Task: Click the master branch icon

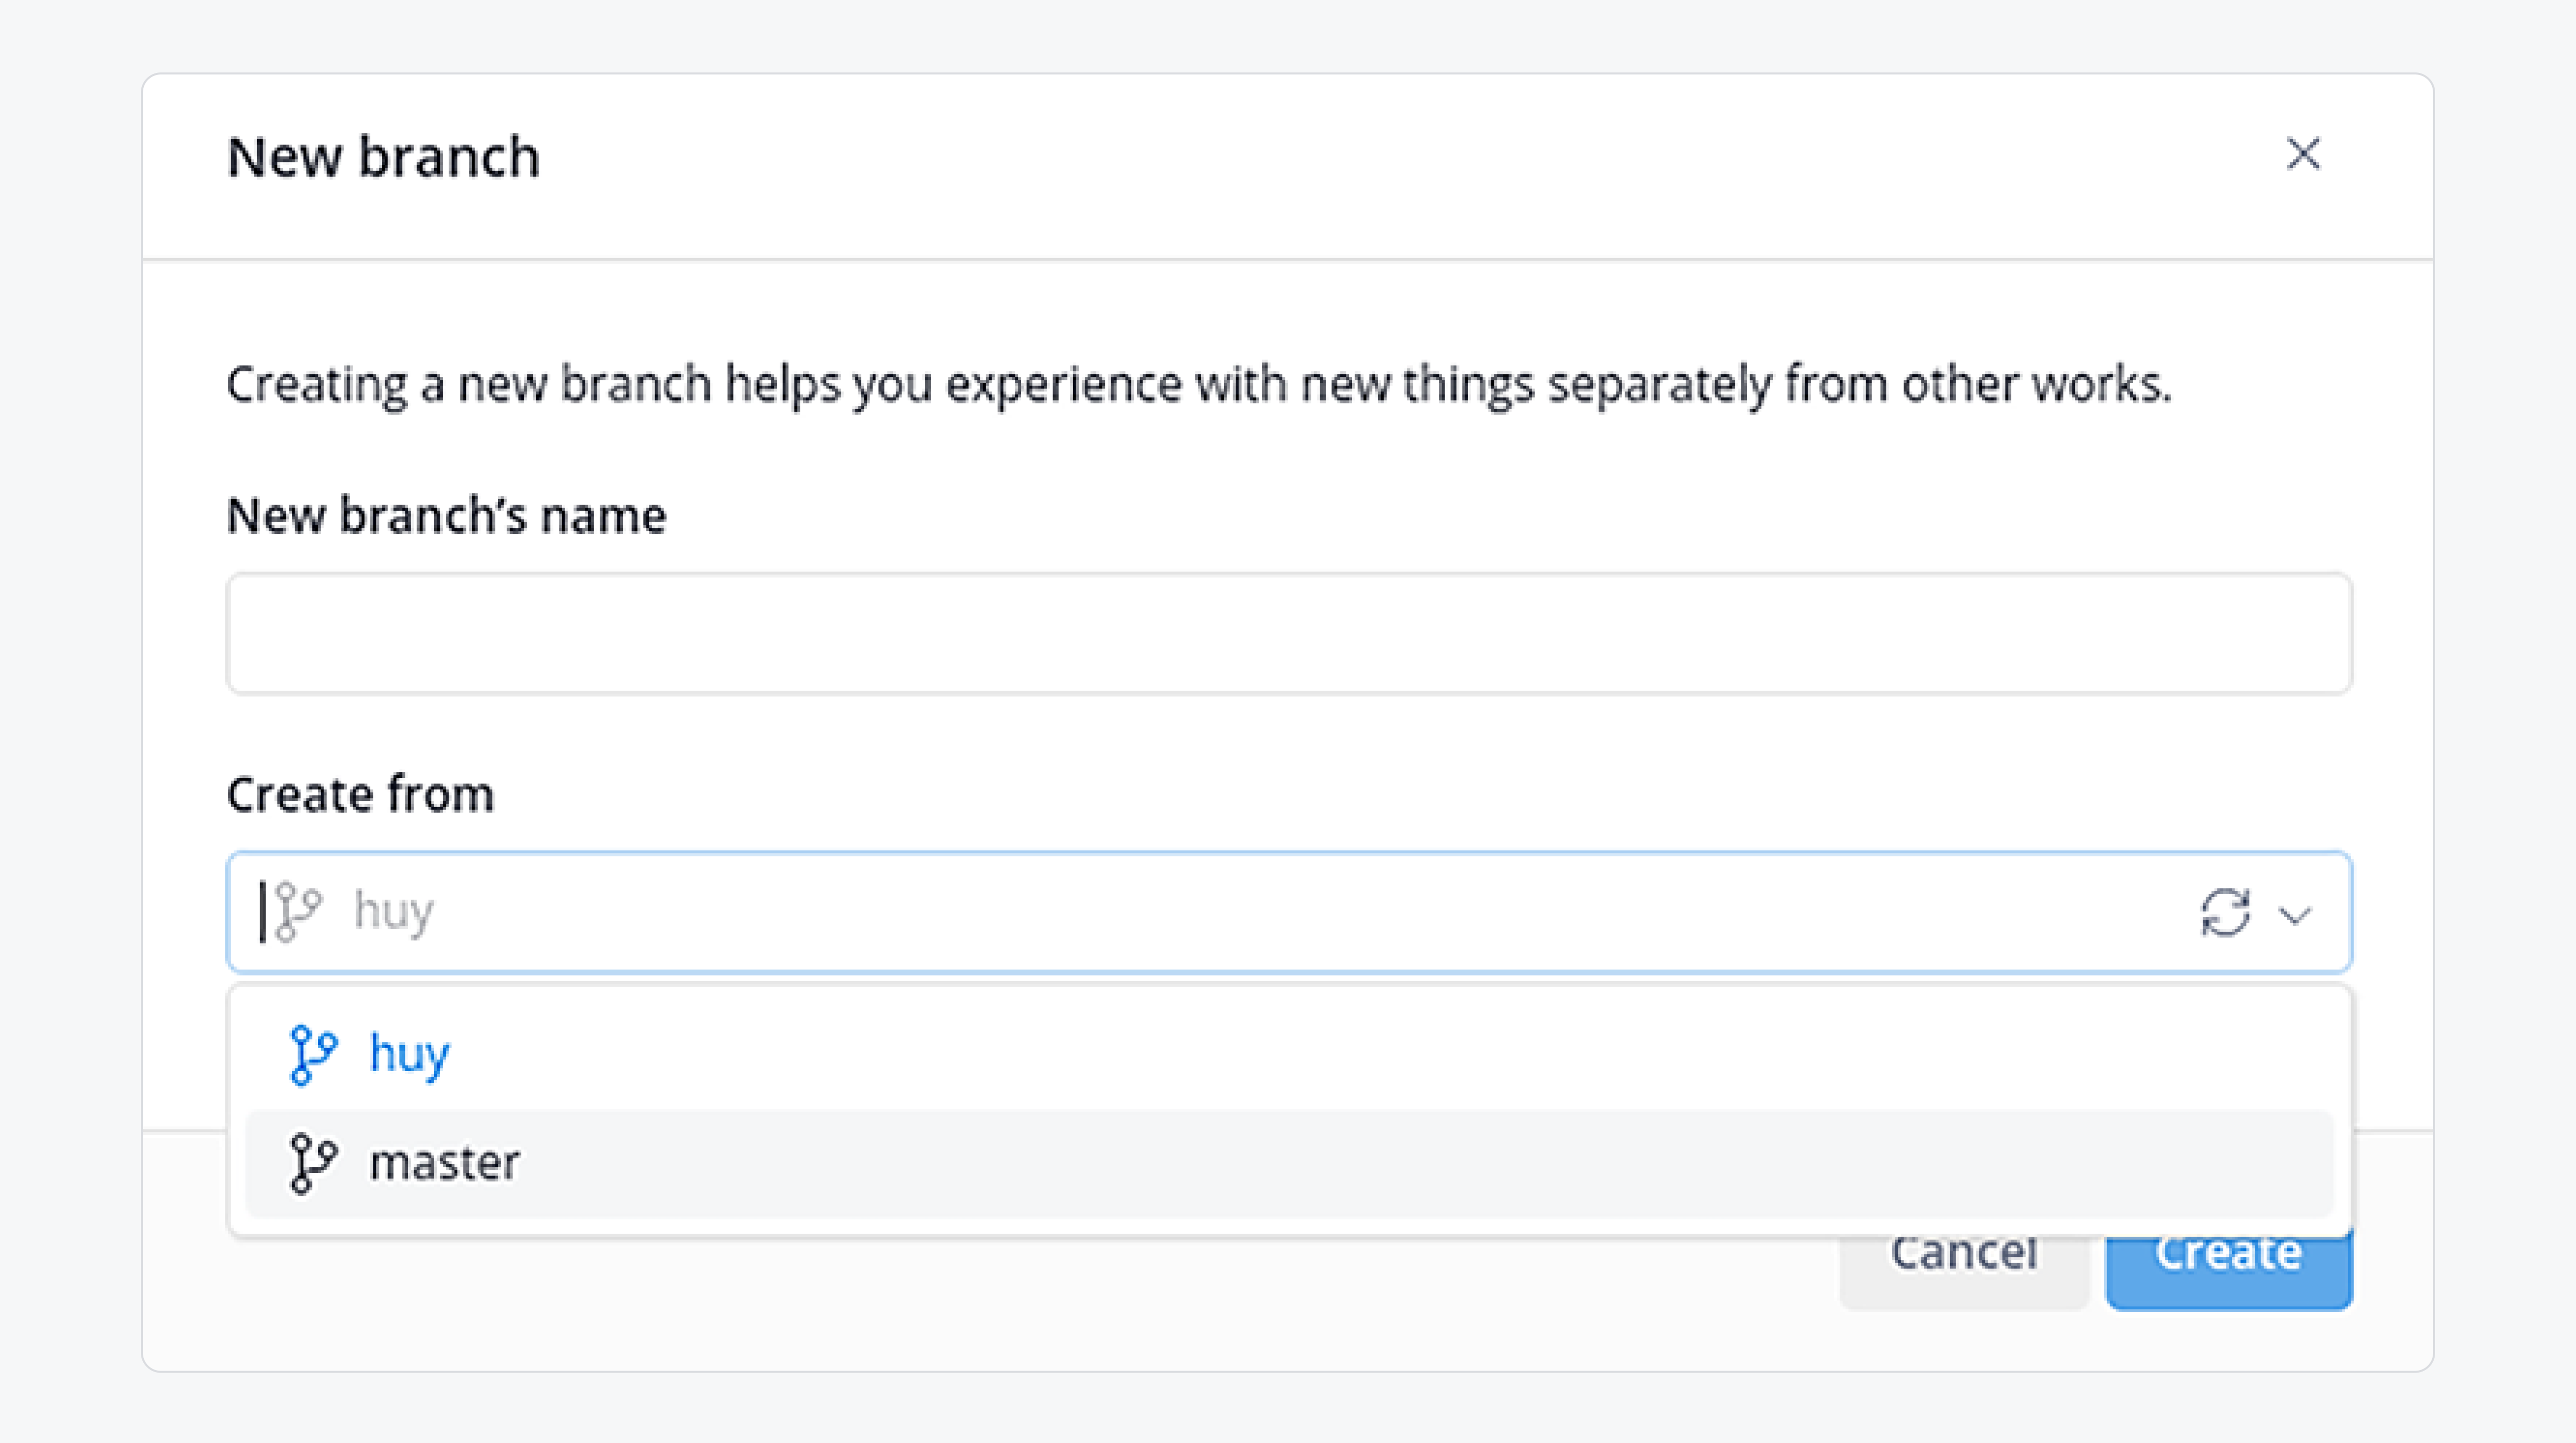Action: (312, 1163)
